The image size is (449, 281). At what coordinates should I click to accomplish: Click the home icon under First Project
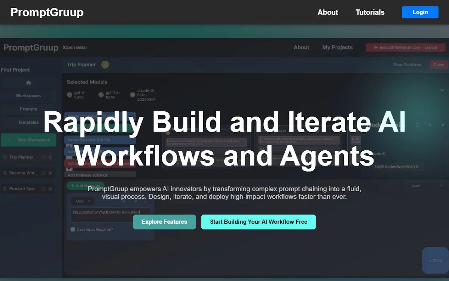pyautogui.click(x=28, y=82)
